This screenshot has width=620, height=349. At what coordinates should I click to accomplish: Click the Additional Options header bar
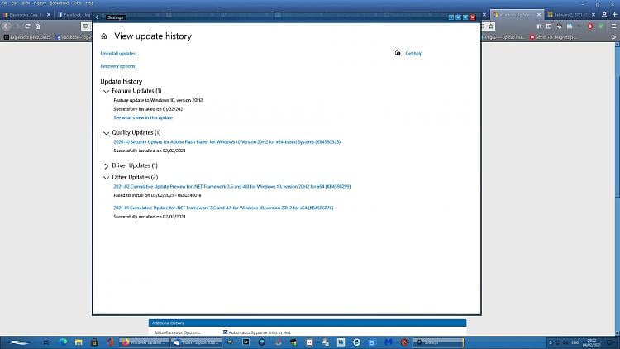click(308, 323)
